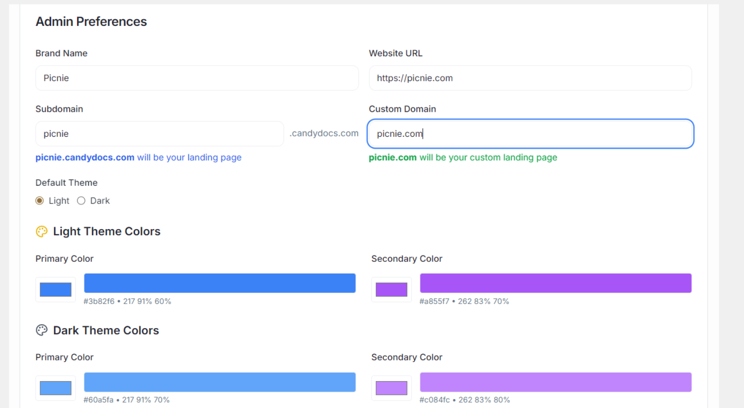Click the light blue #60a5fa color bar
Screen dimensions: 744x408
click(x=219, y=382)
